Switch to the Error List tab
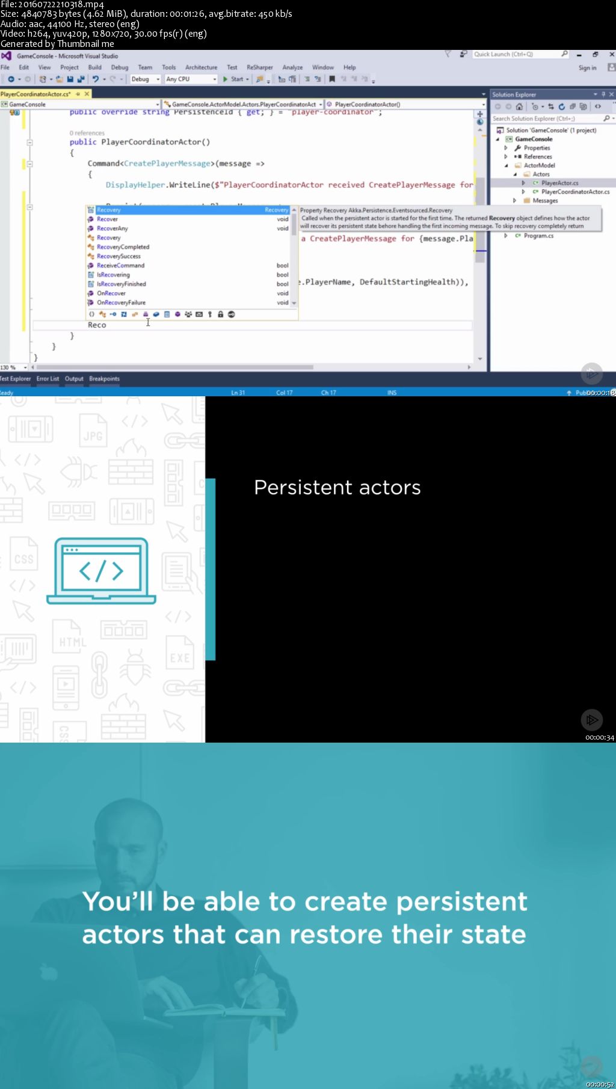The image size is (616, 1089). tap(48, 379)
